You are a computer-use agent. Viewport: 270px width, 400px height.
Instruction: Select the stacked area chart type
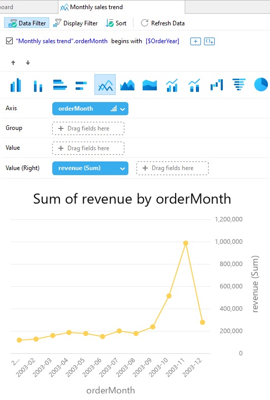[x=150, y=85]
